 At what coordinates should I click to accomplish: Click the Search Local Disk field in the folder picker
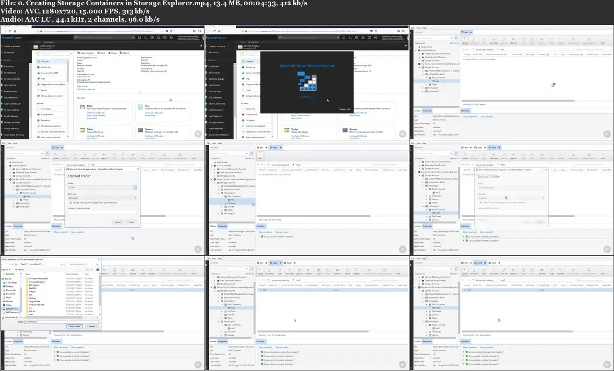(x=84, y=264)
